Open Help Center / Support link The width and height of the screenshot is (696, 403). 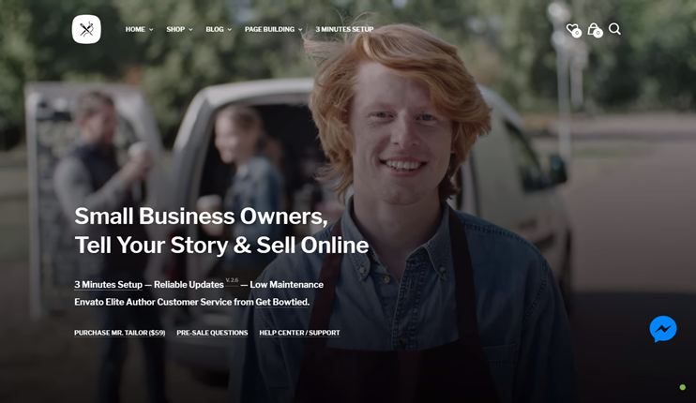[x=299, y=333]
